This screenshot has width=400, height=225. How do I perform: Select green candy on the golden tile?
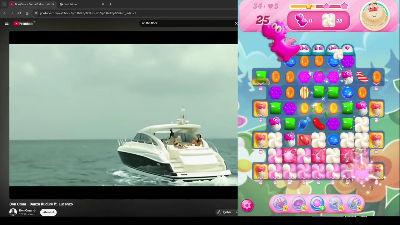coord(261,76)
